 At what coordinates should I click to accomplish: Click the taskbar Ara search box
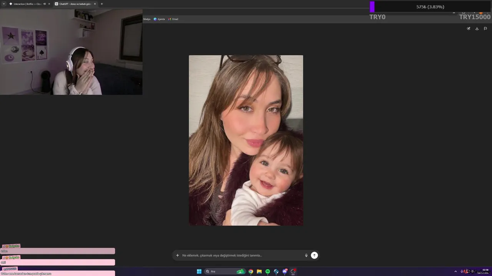(x=225, y=271)
